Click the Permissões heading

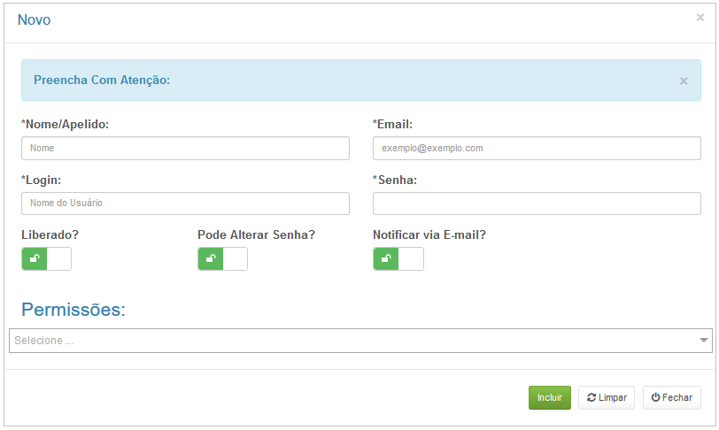tap(73, 310)
